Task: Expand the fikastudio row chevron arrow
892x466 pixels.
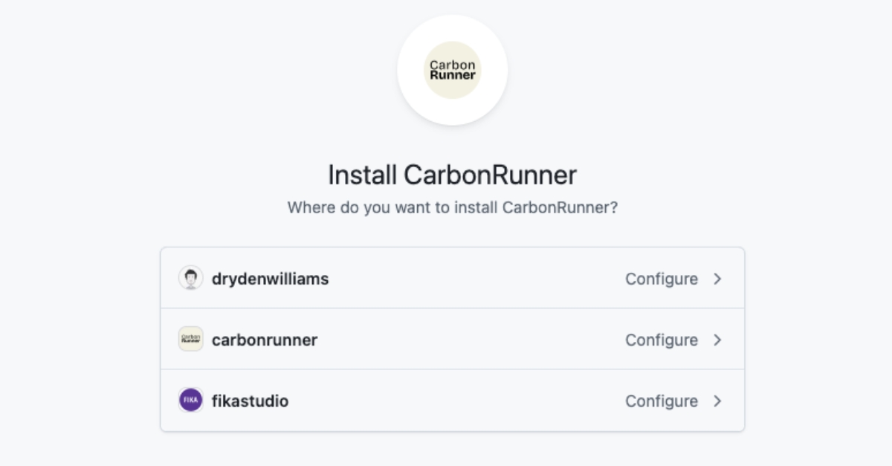Action: click(x=717, y=401)
